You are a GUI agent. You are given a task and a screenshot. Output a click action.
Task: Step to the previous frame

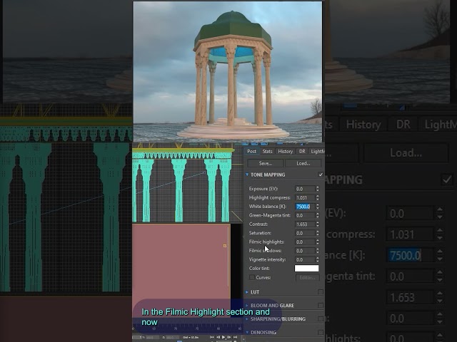[x=218, y=337]
